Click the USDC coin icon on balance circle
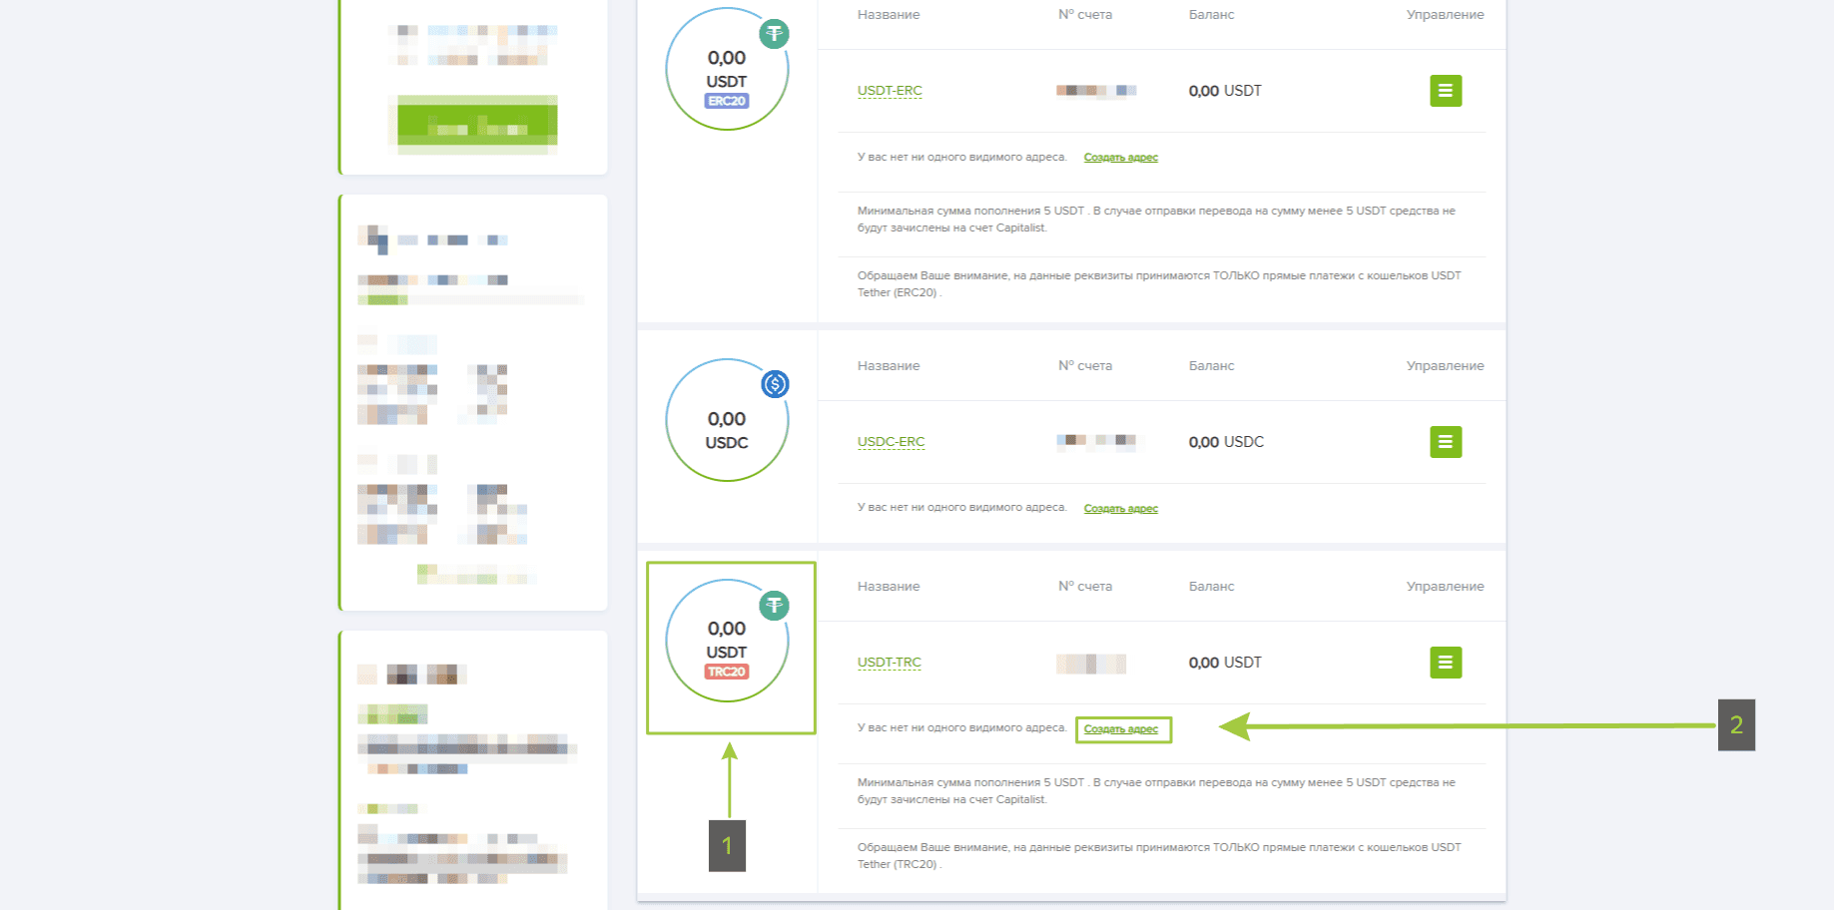Image resolution: width=1834 pixels, height=910 pixels. 775,384
